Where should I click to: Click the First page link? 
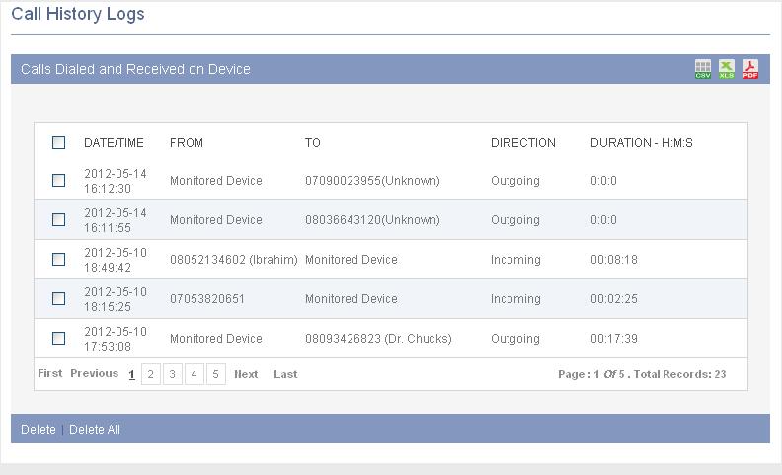pos(50,373)
